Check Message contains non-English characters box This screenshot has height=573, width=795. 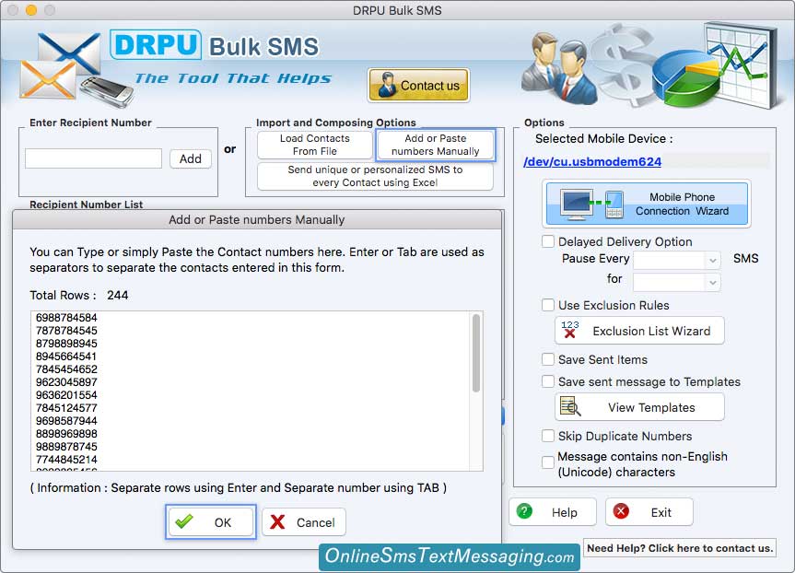548,462
